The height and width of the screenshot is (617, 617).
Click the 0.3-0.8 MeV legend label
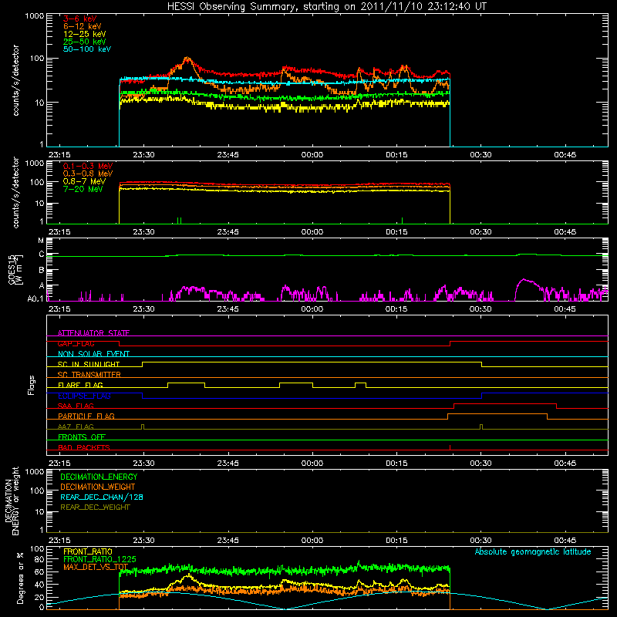[x=88, y=174]
